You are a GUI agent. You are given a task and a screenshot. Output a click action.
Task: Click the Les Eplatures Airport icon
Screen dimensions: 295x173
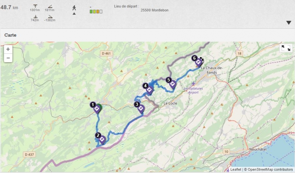point(194,85)
